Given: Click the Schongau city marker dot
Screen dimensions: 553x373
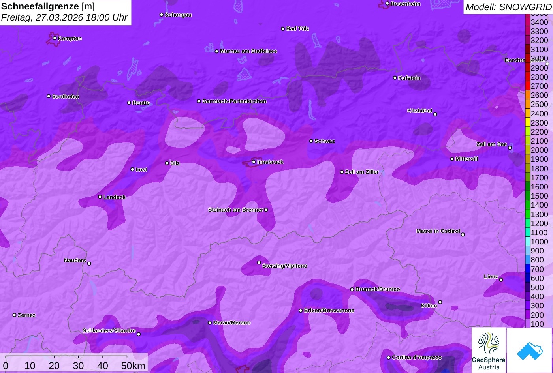Looking at the screenshot, I should coord(162,15).
